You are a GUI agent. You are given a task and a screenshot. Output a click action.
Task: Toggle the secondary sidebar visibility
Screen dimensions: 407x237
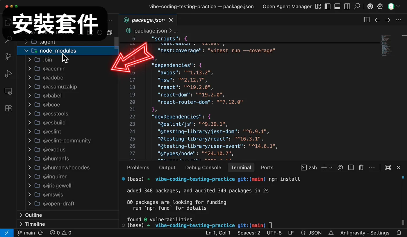[347, 6]
